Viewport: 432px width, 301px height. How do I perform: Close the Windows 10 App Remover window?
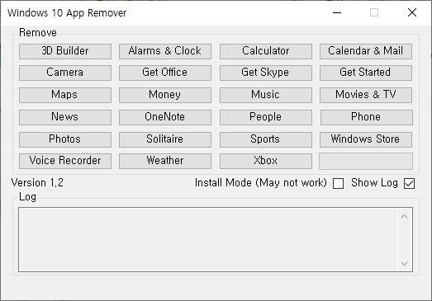[x=412, y=12]
